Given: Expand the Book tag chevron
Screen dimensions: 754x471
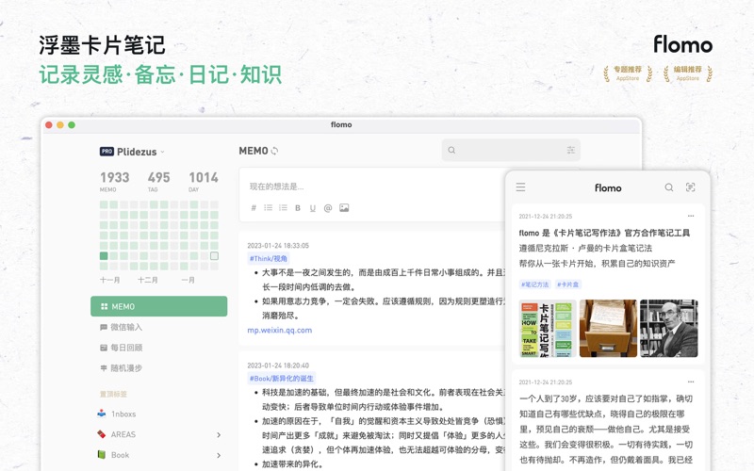Looking at the screenshot, I should [219, 455].
